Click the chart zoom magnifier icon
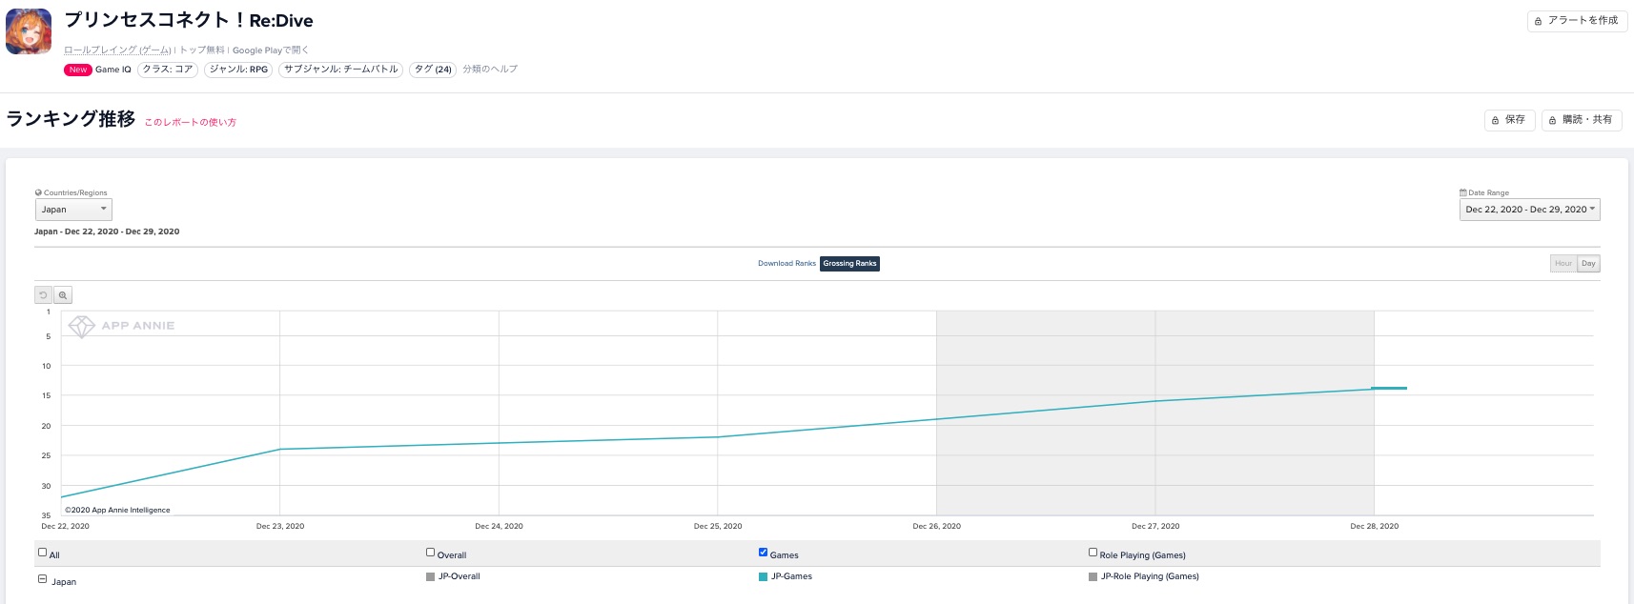The width and height of the screenshot is (1634, 604). pos(63,295)
